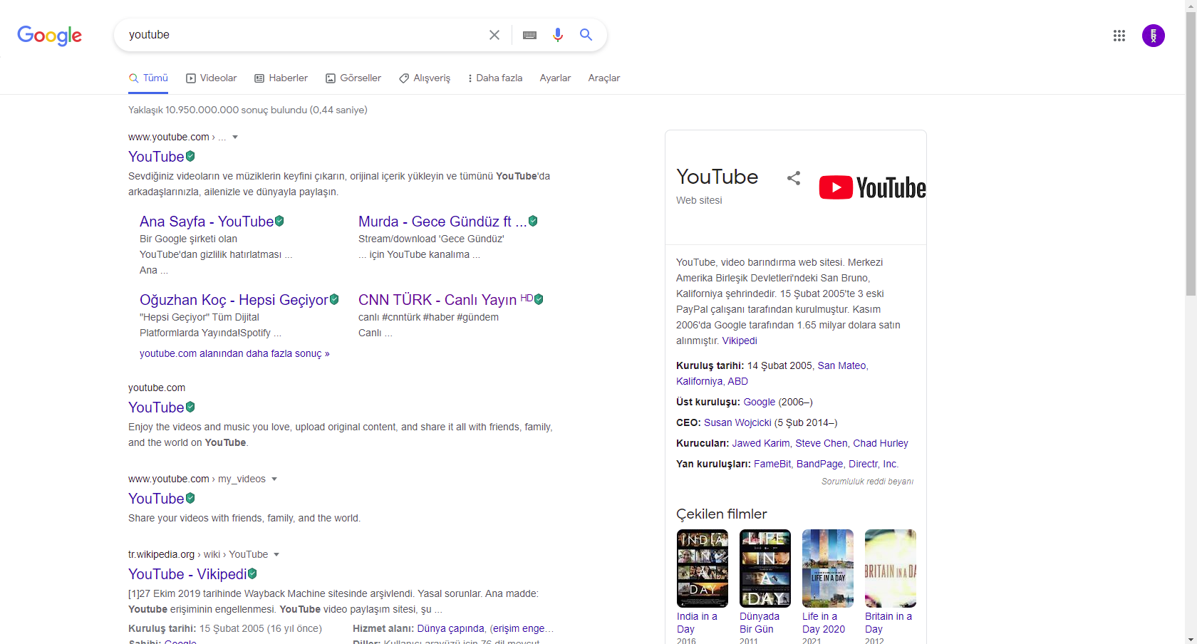Switch to the Haberler tab
The height and width of the screenshot is (644, 1197).
[x=281, y=78]
